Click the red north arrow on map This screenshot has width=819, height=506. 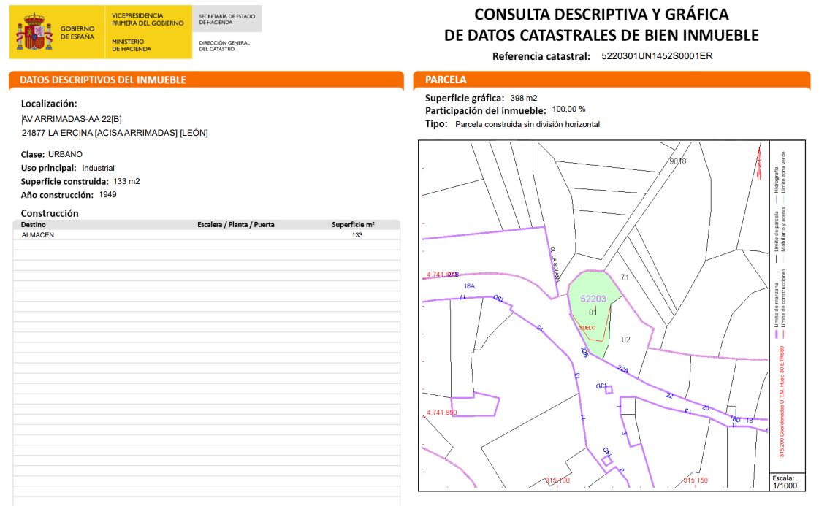click(x=759, y=163)
